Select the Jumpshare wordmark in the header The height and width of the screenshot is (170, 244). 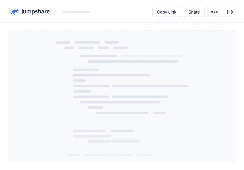(35, 12)
